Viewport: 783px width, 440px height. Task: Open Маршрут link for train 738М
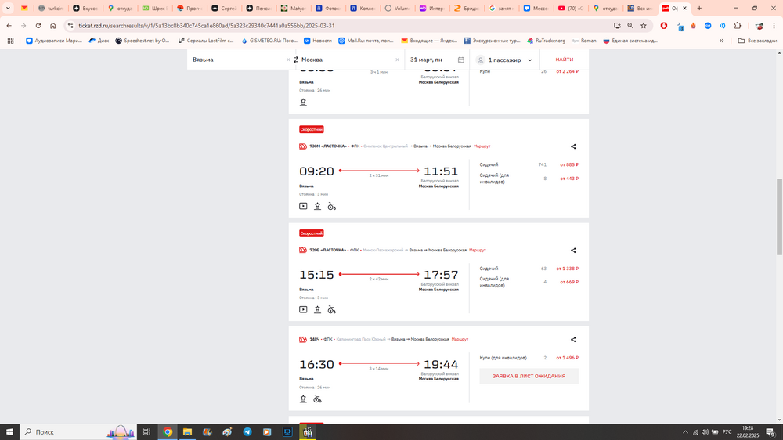pyautogui.click(x=482, y=146)
